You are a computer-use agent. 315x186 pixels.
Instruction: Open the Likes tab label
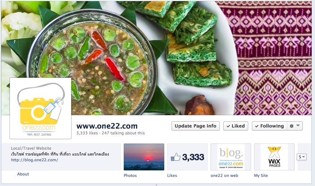[172, 175]
